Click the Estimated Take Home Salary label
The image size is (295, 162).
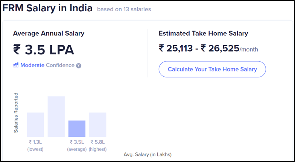point(203,33)
